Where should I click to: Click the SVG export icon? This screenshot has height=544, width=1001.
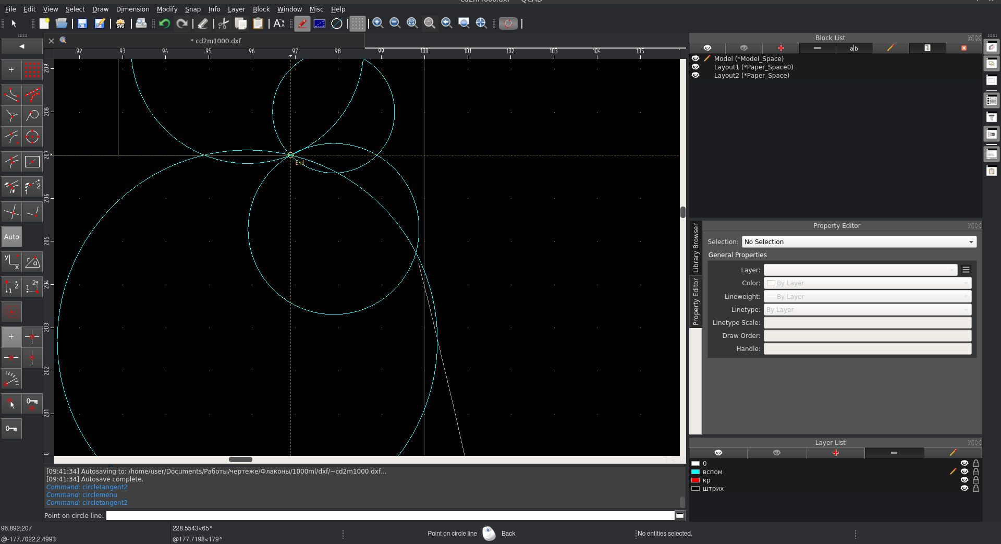[x=120, y=23]
